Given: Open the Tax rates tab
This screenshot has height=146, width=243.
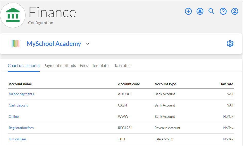Looking at the screenshot, I should [122, 66].
